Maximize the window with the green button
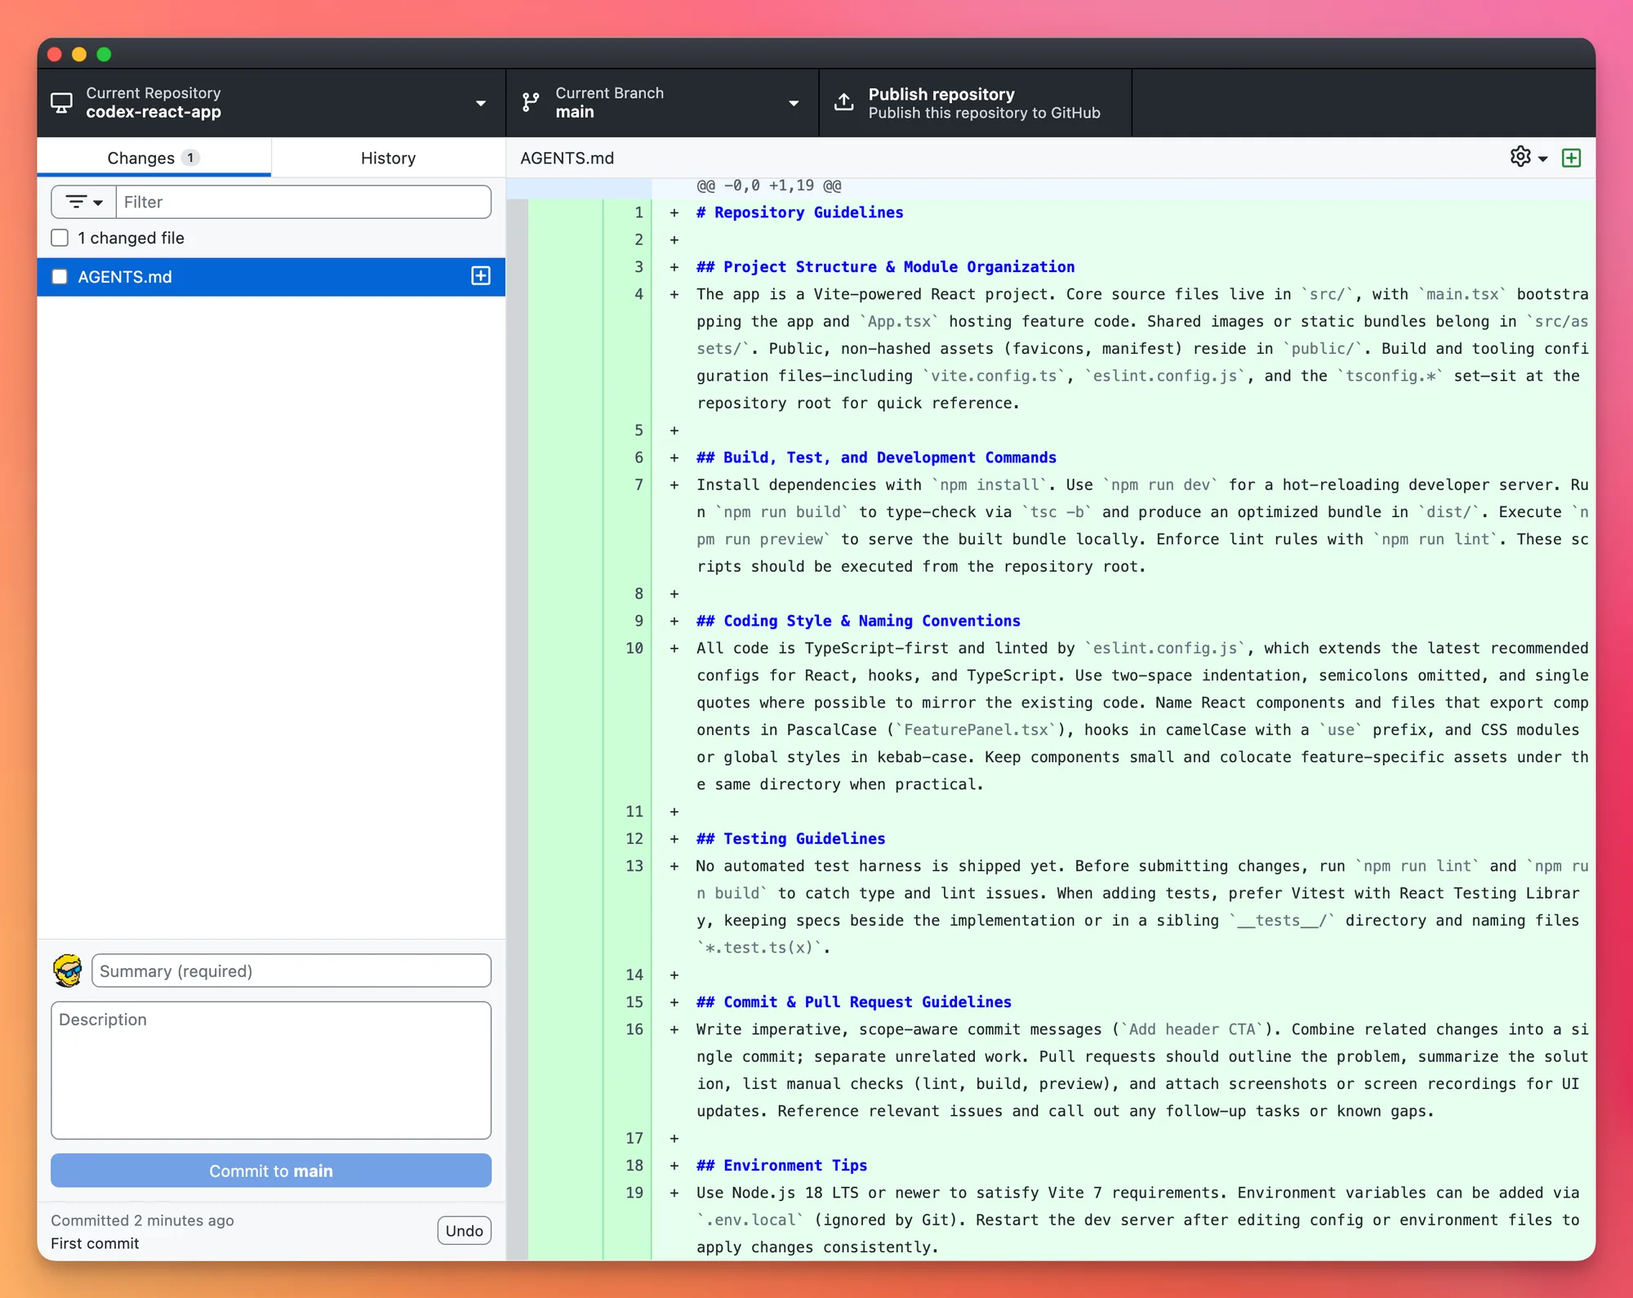 (x=104, y=55)
